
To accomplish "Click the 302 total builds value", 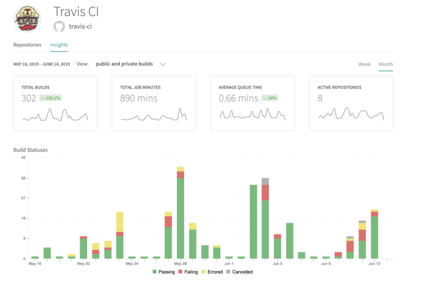I will (29, 98).
